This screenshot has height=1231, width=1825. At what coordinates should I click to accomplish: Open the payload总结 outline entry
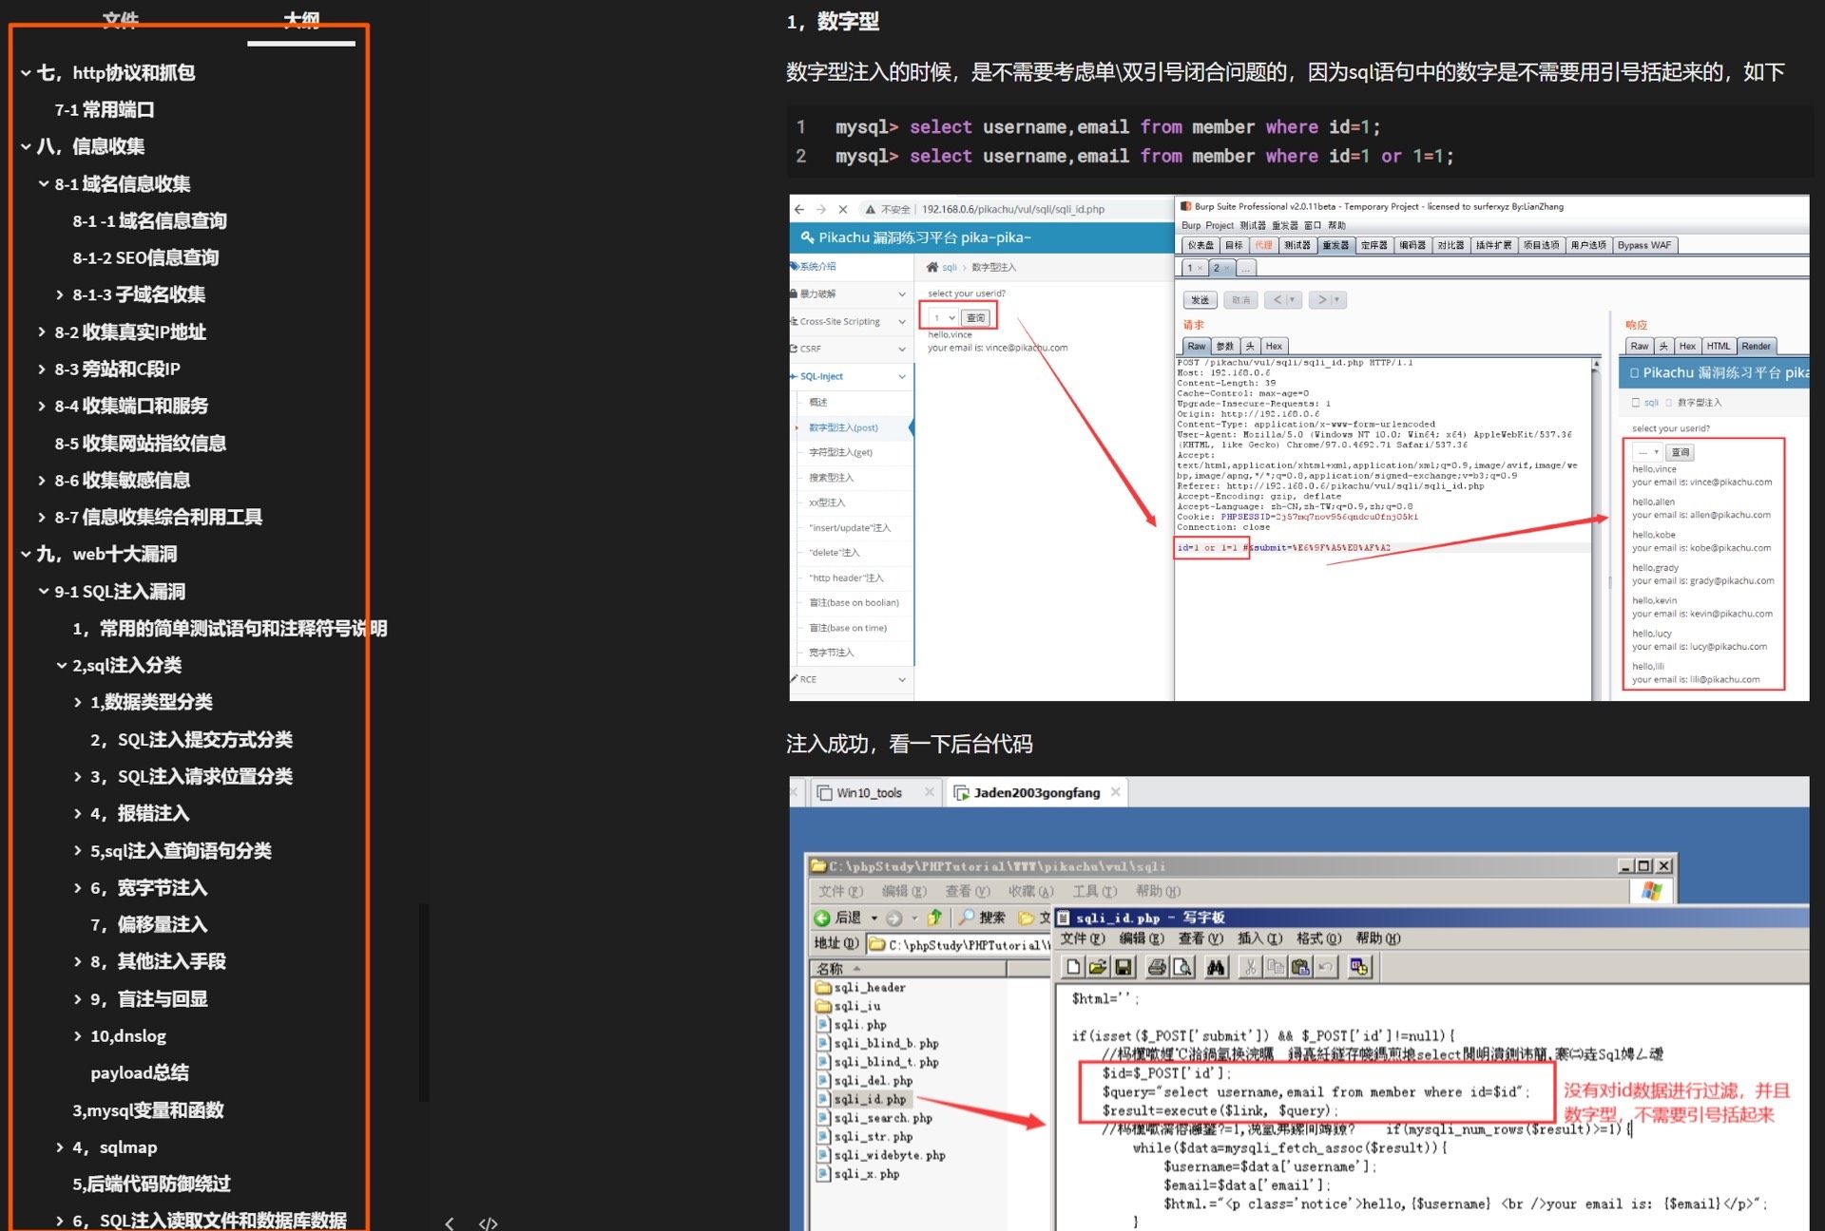click(x=140, y=1073)
